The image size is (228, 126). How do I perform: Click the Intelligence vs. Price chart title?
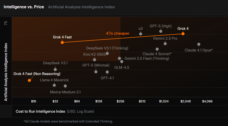point(24,7)
